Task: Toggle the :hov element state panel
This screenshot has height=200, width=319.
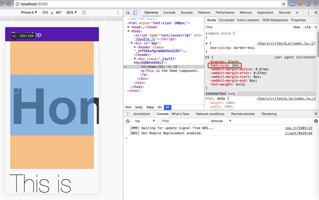Action: (296, 27)
